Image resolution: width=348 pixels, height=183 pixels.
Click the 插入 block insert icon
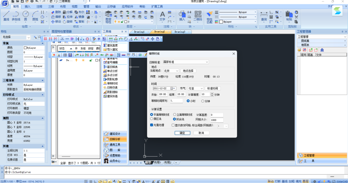[x=182, y=16]
